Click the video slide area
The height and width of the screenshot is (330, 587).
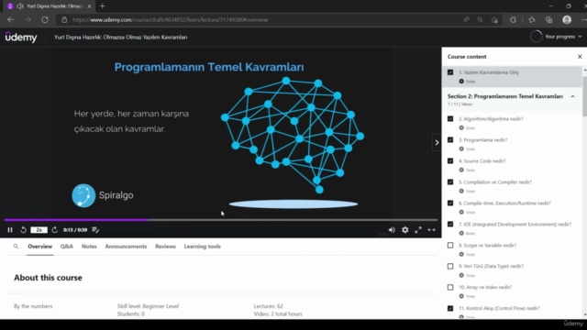pos(221,133)
